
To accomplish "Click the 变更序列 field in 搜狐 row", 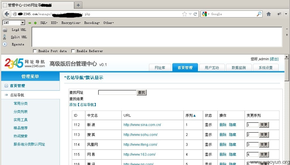I will 253,135.
